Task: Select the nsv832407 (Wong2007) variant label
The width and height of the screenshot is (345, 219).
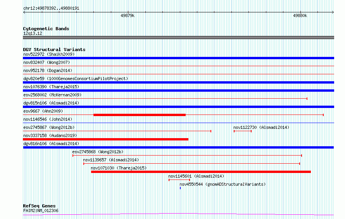Action: coord(47,62)
